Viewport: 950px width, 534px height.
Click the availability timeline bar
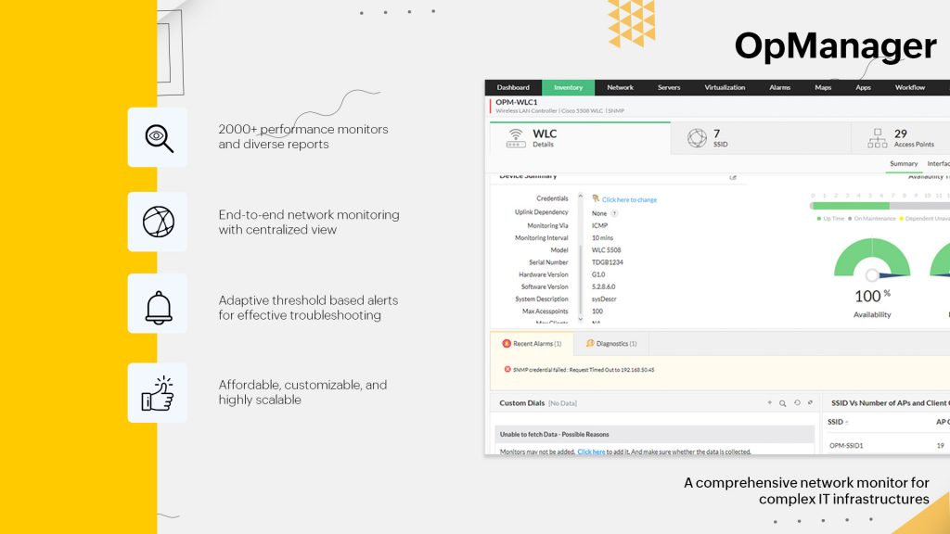(879, 206)
